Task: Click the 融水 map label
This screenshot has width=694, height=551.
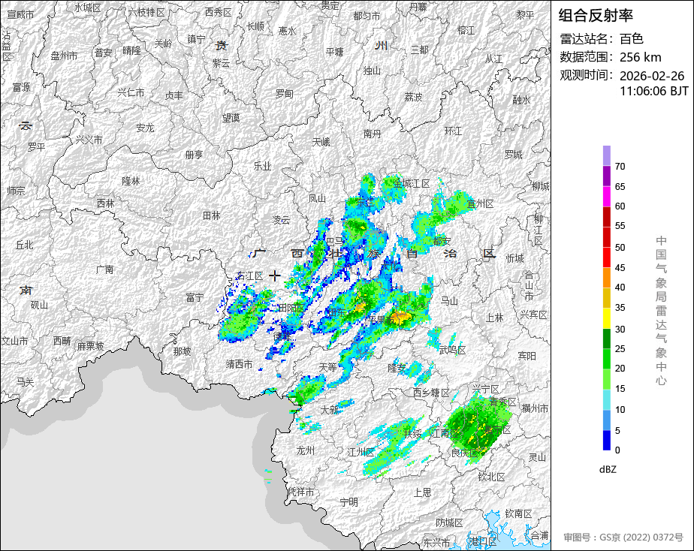Action: [521, 101]
